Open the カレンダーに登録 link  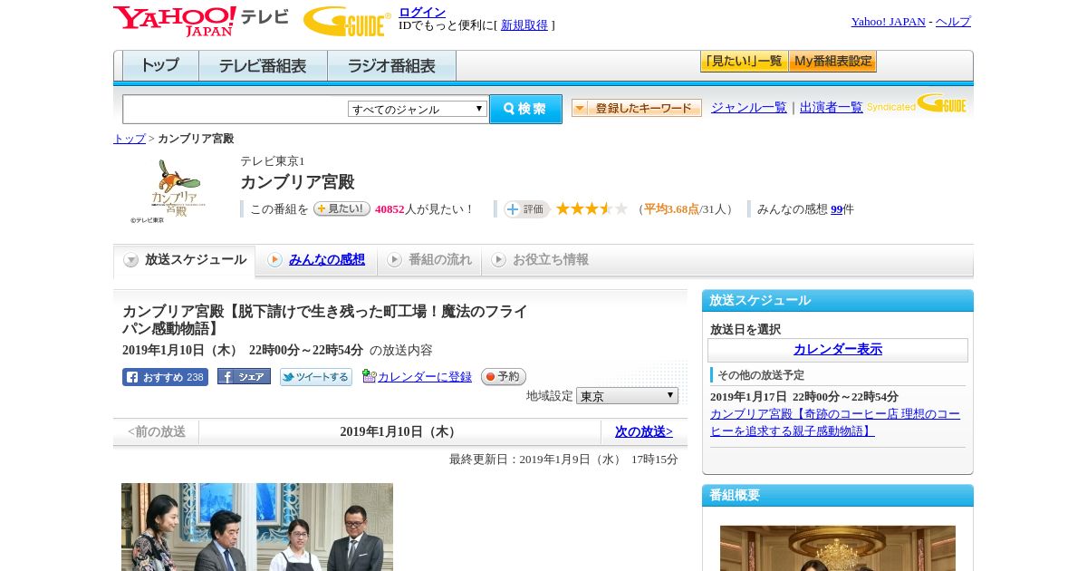(425, 376)
